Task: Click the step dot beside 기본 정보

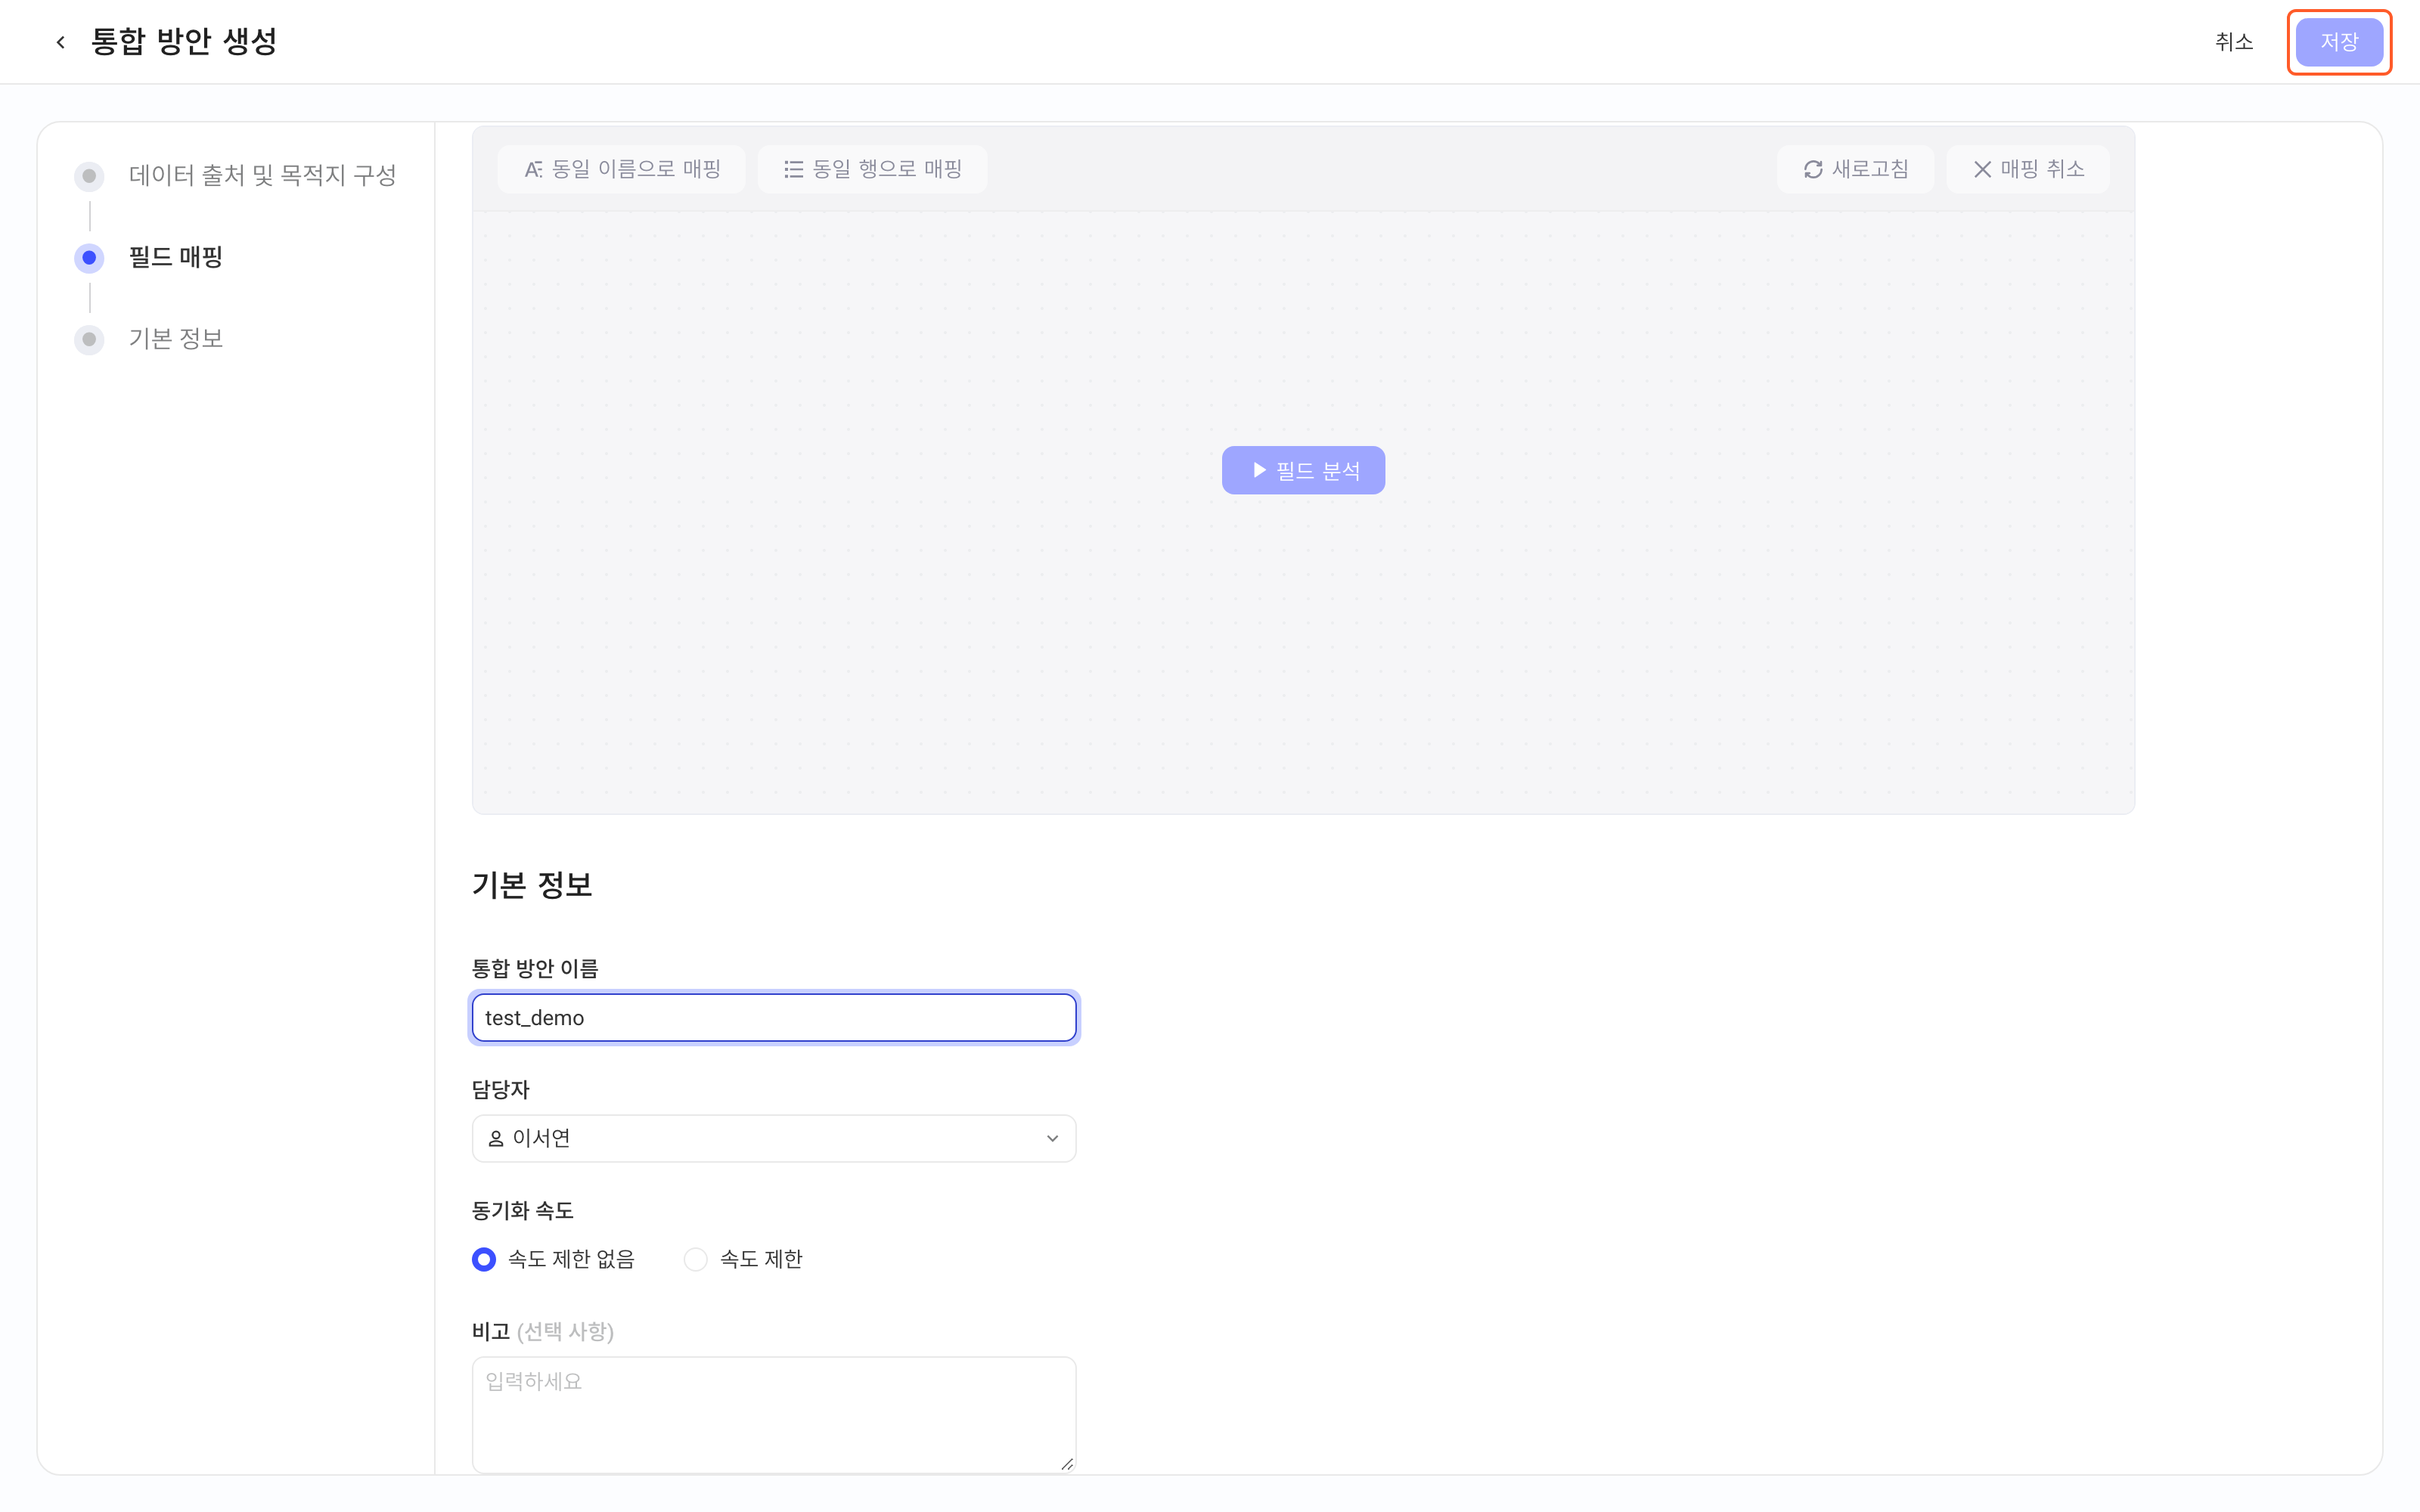Action: [89, 339]
